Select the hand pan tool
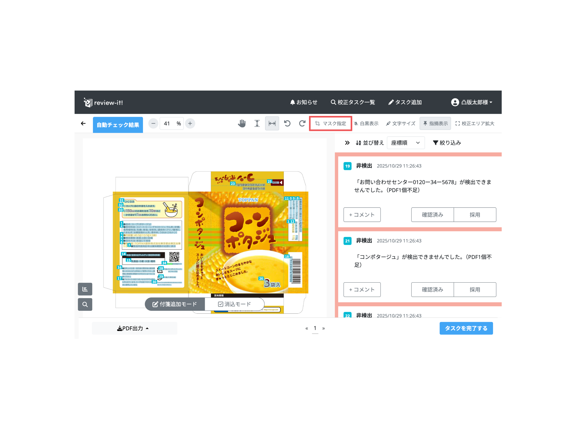This screenshot has height=429, width=578. coord(242,124)
